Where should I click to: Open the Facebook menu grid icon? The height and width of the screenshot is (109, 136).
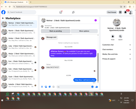(120, 12)
